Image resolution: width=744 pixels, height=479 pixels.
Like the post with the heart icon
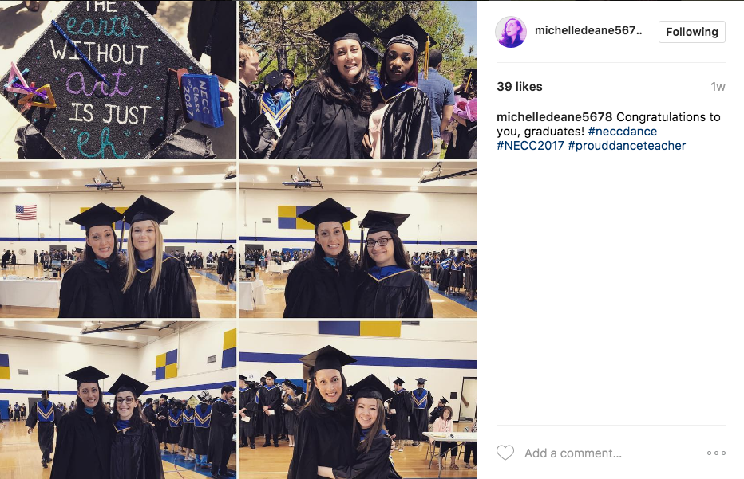pos(505,453)
